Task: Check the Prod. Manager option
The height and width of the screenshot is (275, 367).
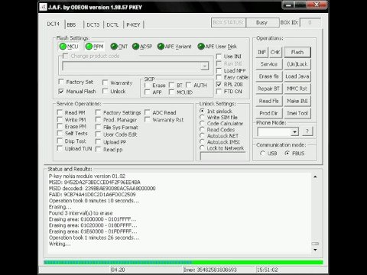Action: [x=98, y=119]
